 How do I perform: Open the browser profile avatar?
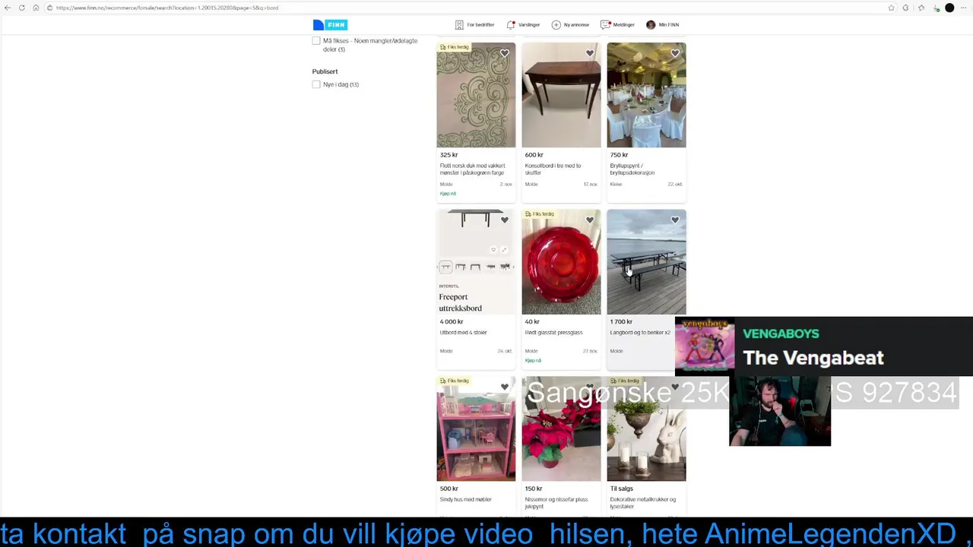949,8
